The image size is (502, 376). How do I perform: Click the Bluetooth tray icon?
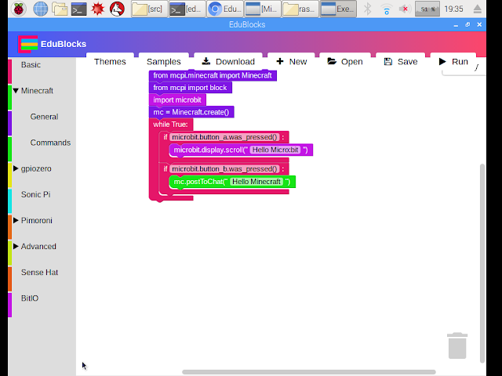point(368,9)
